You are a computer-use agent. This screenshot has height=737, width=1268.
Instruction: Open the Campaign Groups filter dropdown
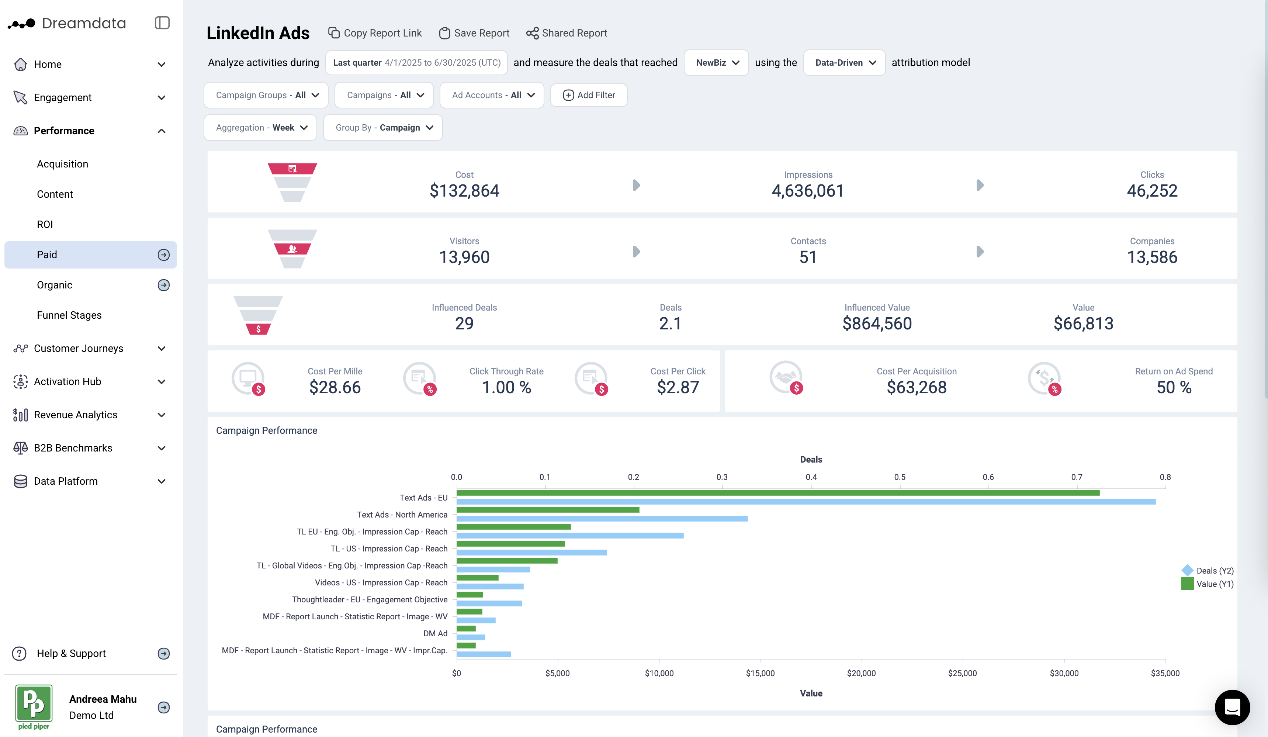(x=266, y=95)
